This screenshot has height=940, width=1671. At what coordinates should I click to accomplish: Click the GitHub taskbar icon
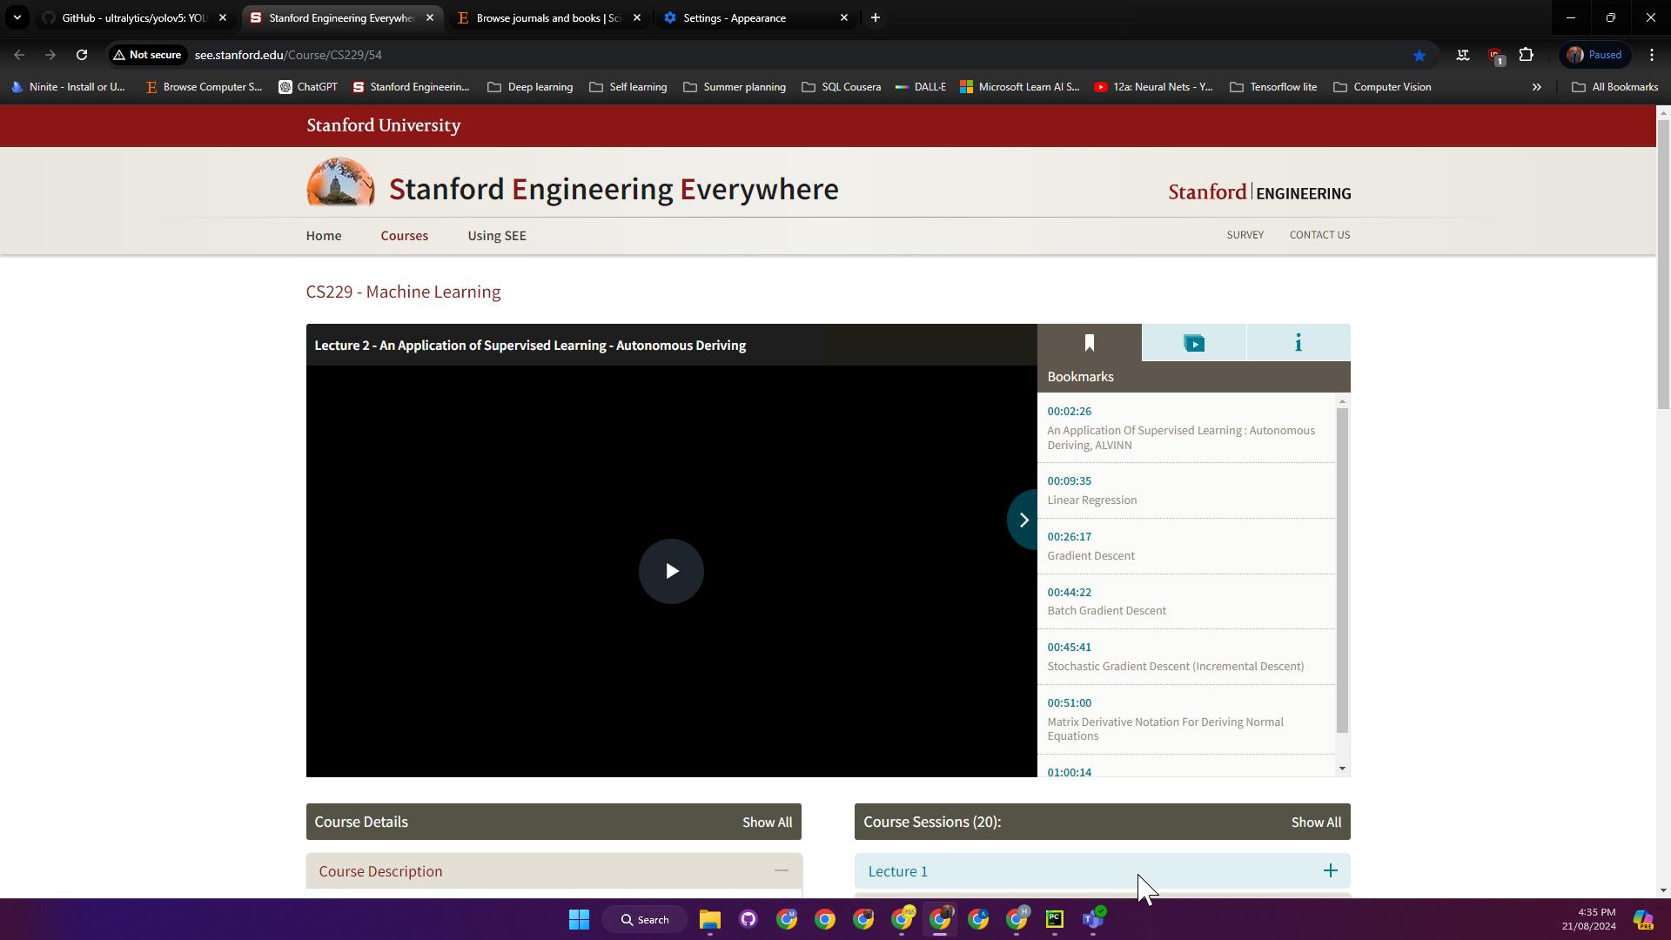click(748, 919)
